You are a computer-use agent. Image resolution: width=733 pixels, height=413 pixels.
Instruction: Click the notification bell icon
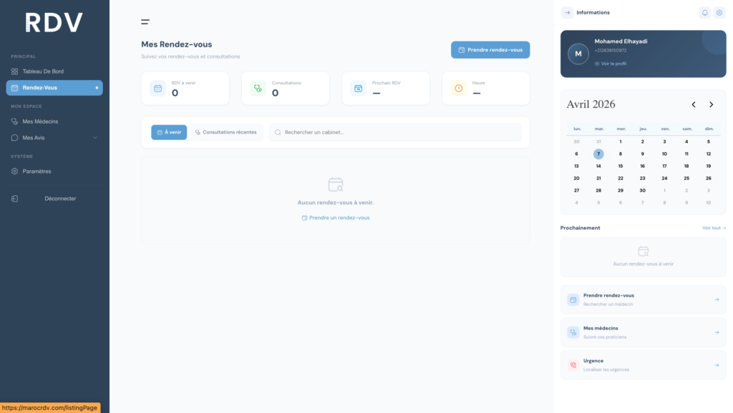coord(704,13)
